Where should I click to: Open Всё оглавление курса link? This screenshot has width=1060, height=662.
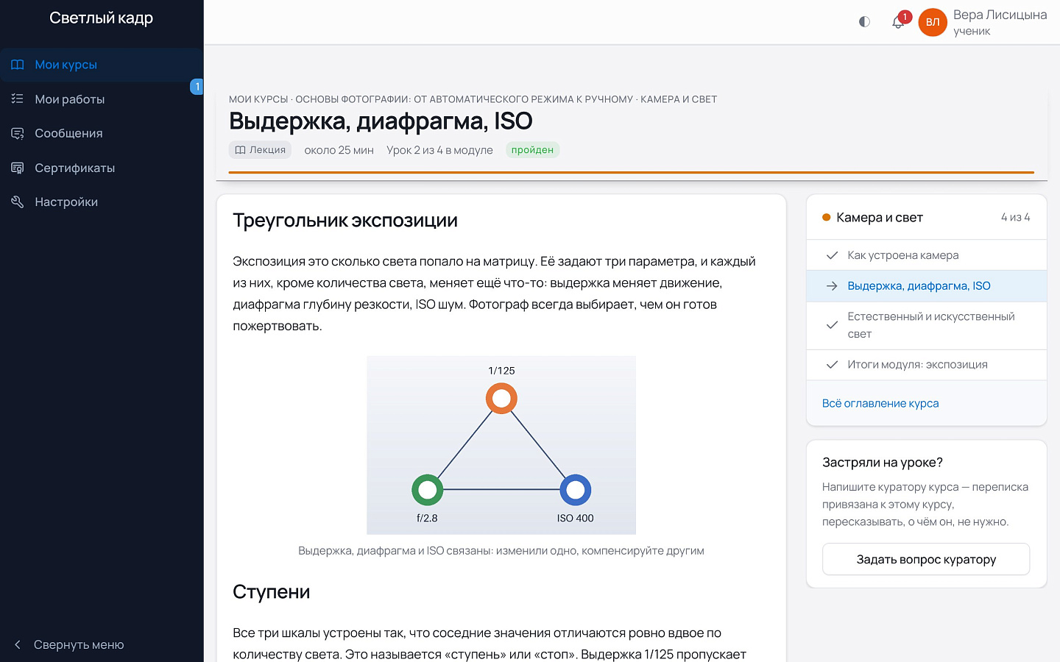(x=880, y=403)
